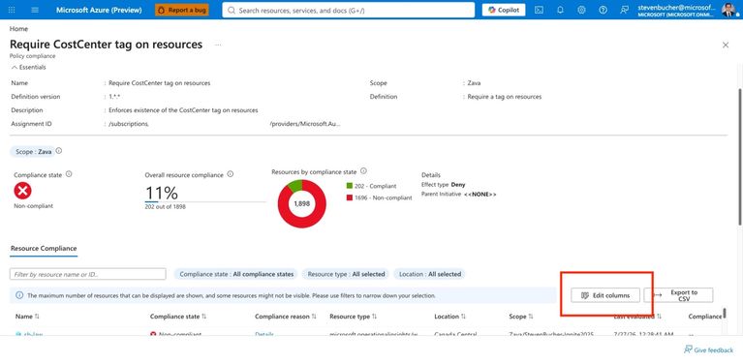Open the feedback icon in the top bar

pyautogui.click(x=625, y=10)
